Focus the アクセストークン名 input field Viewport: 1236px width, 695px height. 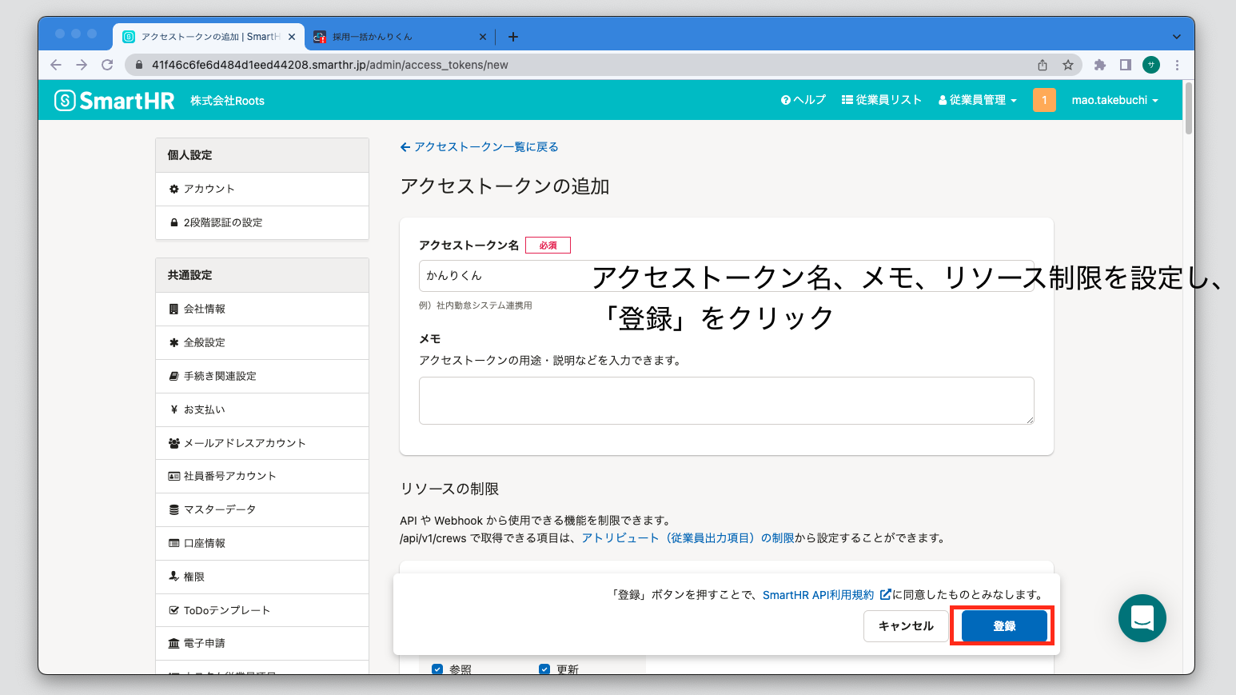(x=726, y=275)
